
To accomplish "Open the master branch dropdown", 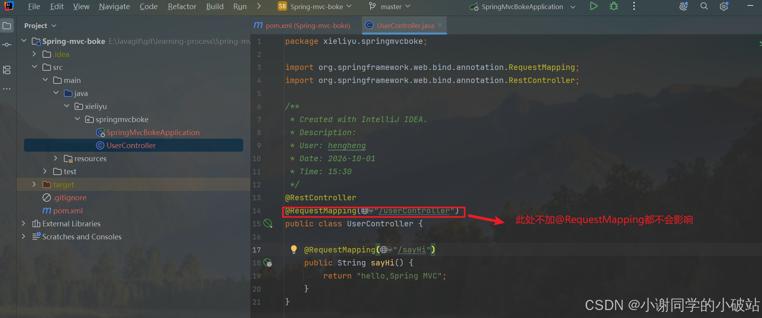I will [390, 6].
